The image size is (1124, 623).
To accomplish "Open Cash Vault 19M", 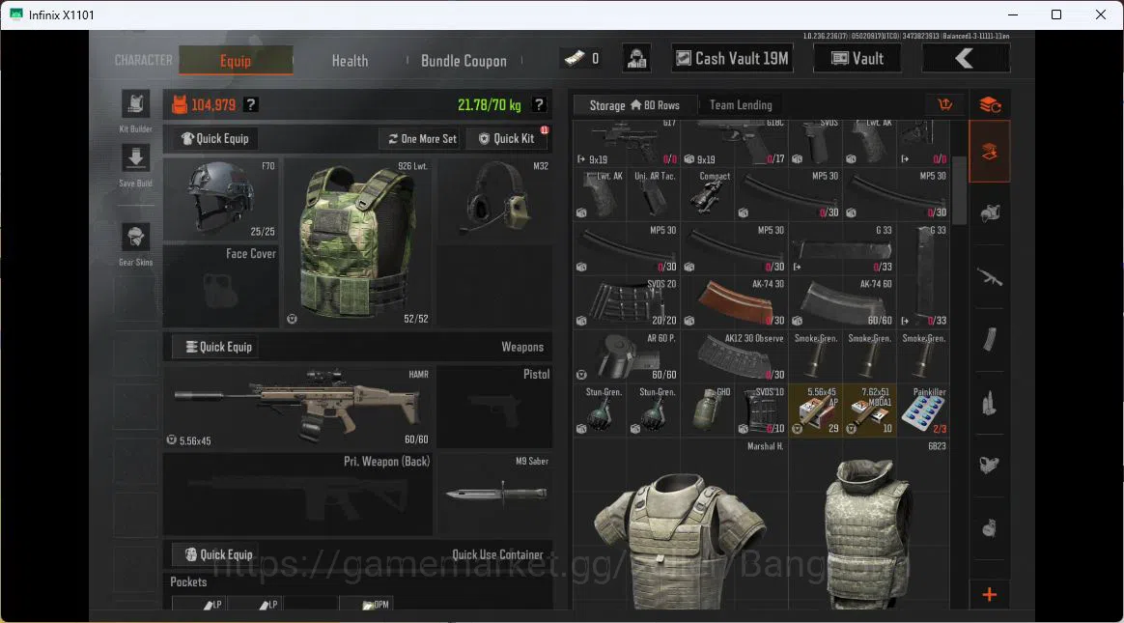I will point(733,59).
